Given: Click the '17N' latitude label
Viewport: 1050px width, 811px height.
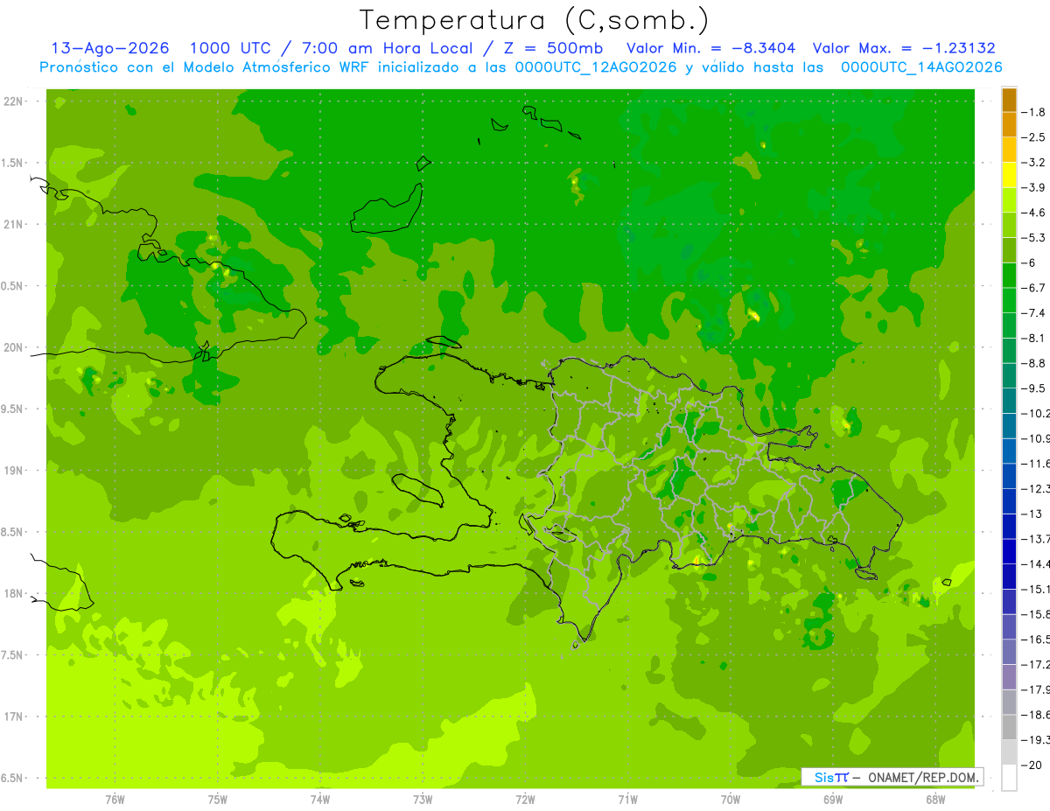Looking at the screenshot, I should 13,717.
